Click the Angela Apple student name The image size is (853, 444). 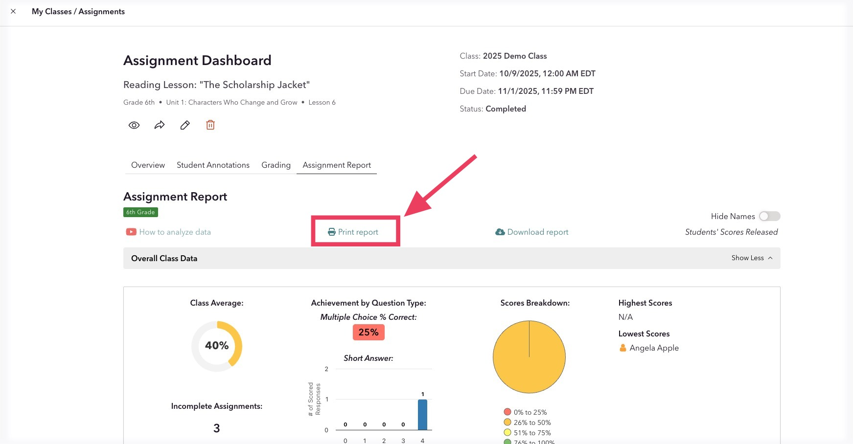[654, 348]
